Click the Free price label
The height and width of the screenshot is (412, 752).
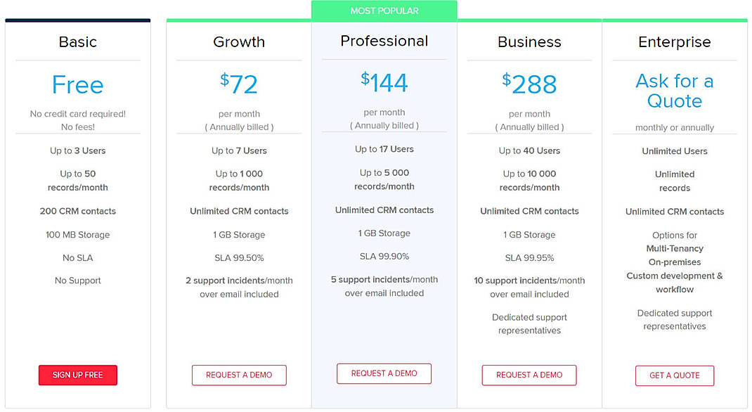pyautogui.click(x=77, y=84)
